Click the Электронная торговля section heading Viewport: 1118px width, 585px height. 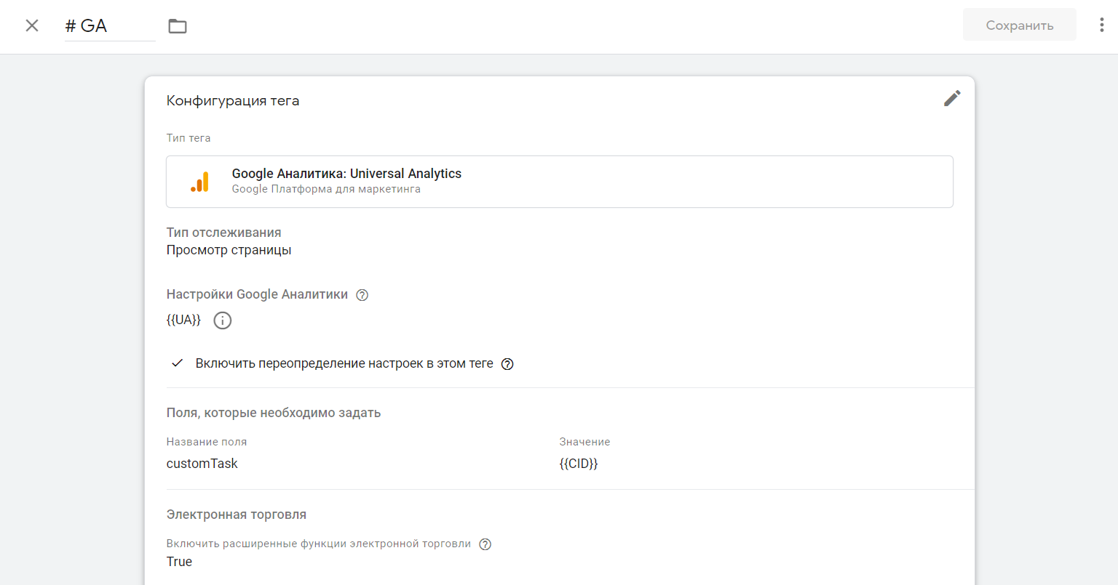[x=237, y=515]
